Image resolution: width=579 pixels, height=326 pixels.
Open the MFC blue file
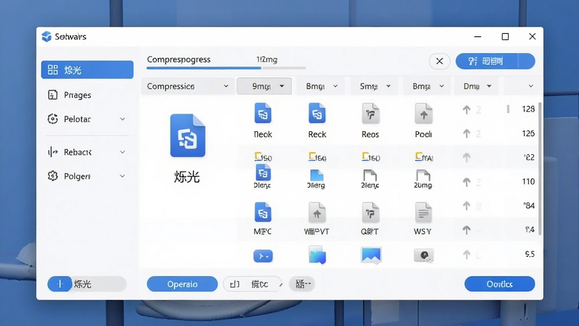263,213
